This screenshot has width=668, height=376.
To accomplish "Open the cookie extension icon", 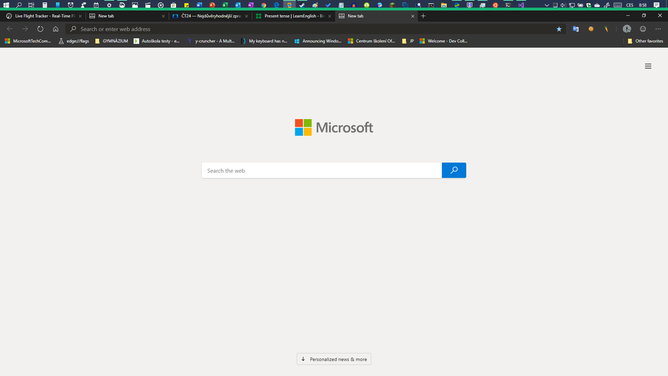I will coord(591,29).
